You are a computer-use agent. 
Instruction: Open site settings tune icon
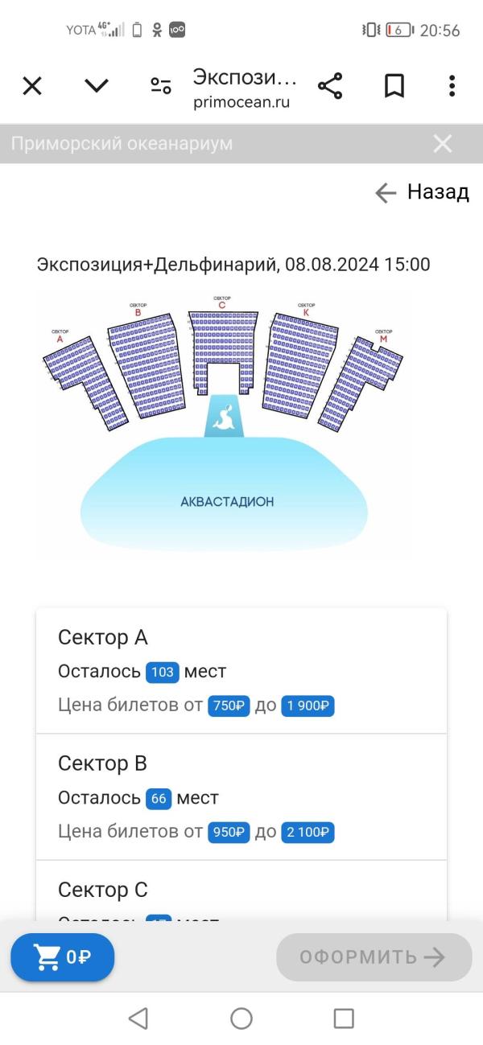click(161, 85)
